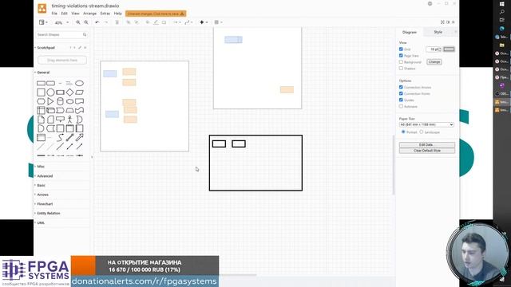Select the cylinder shape in General palette

tap(60, 101)
